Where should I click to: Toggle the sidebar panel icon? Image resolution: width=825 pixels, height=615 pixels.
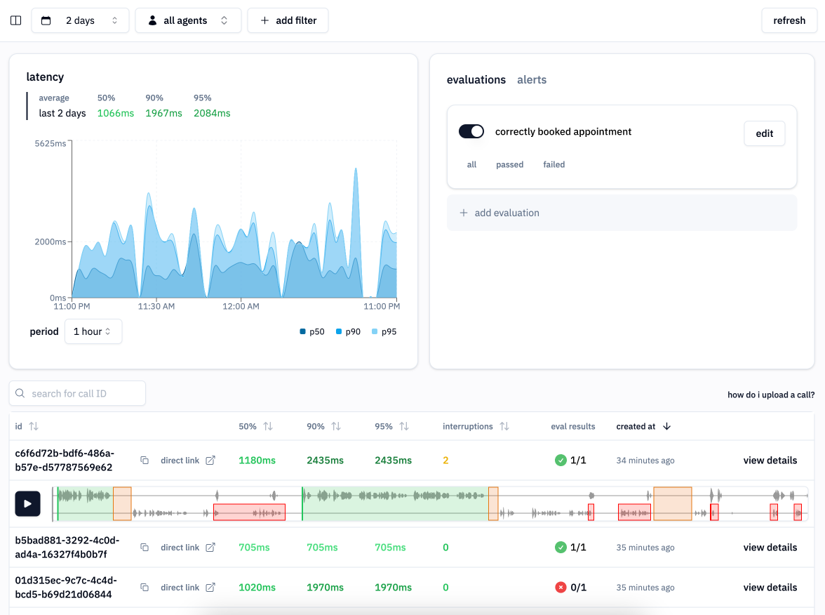pyautogui.click(x=15, y=20)
